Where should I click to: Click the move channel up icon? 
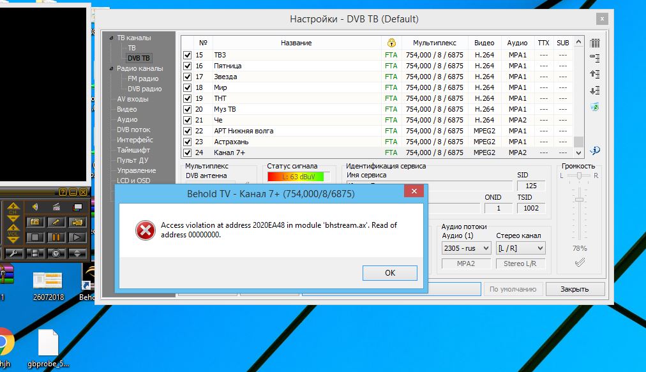595,74
